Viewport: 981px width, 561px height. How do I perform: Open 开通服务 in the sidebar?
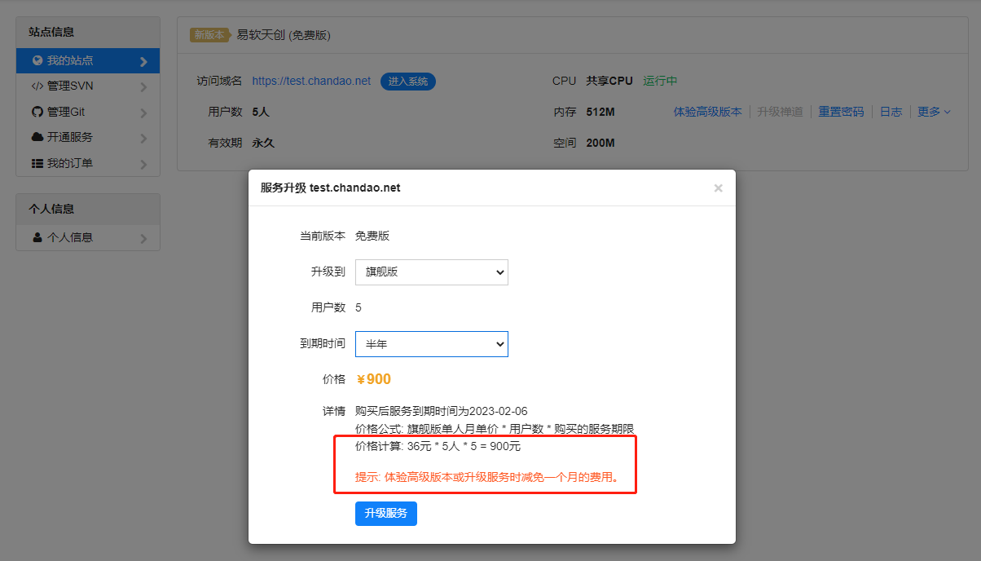70,137
